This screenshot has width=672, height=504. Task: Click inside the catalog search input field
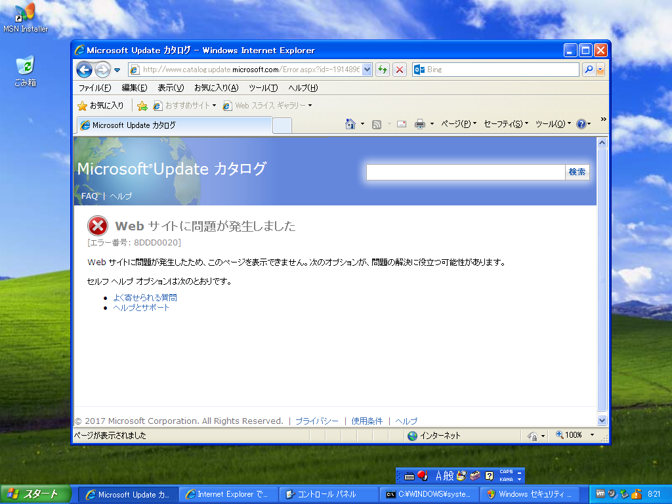point(466,172)
